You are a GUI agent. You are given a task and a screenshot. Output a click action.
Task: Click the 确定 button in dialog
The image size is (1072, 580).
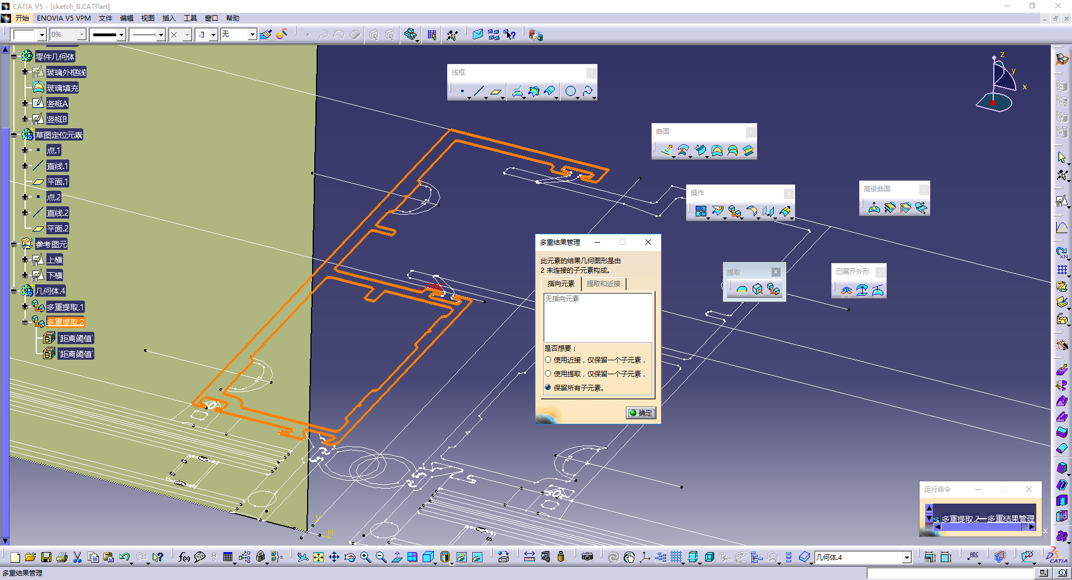tap(641, 413)
